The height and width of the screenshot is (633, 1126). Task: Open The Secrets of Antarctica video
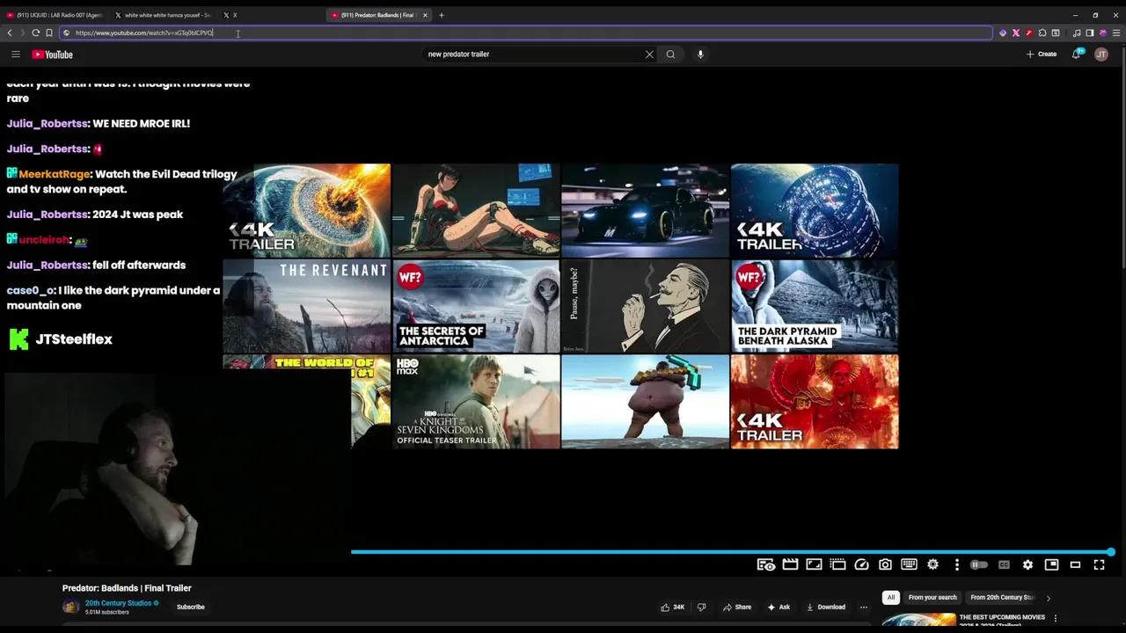coord(476,306)
